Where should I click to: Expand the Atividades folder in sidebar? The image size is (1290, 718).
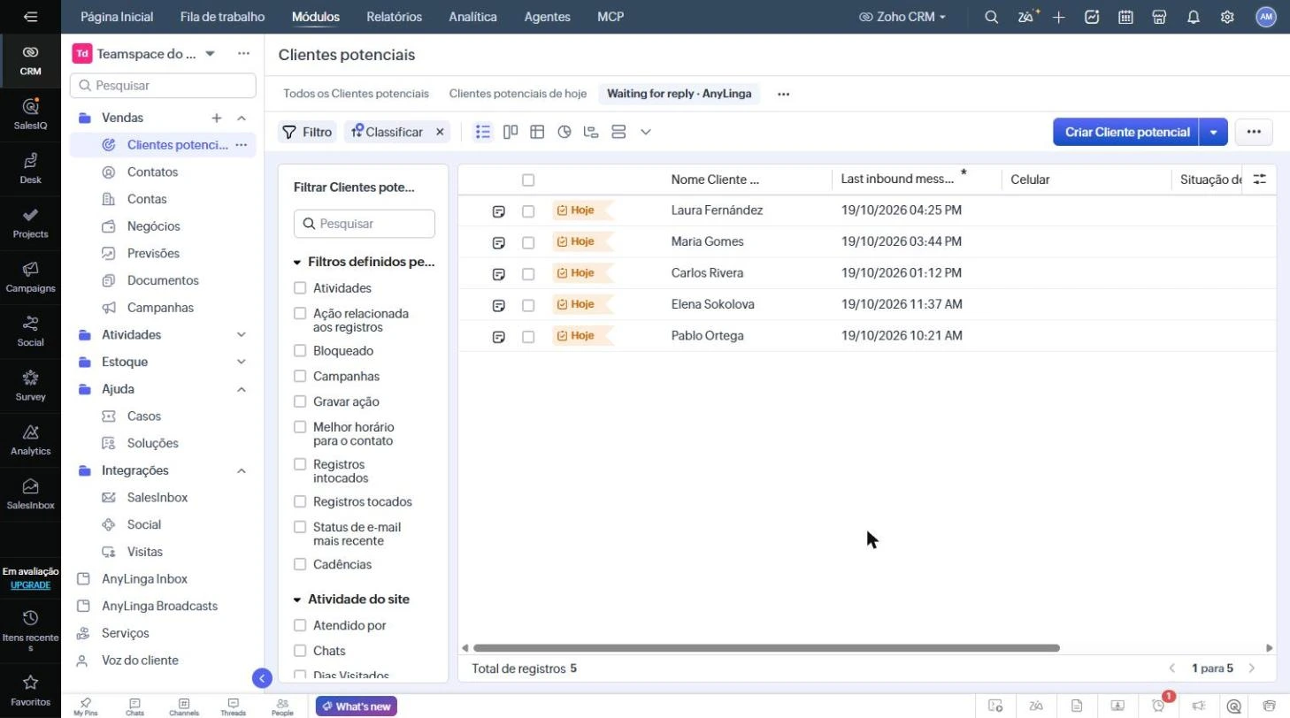(241, 335)
